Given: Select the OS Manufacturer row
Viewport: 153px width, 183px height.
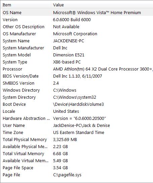Looking at the screenshot, I should (x=77, y=34).
